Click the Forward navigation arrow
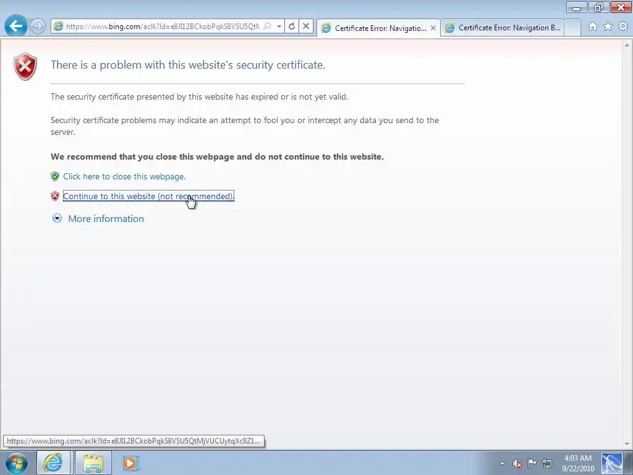The height and width of the screenshot is (475, 633). 38,26
